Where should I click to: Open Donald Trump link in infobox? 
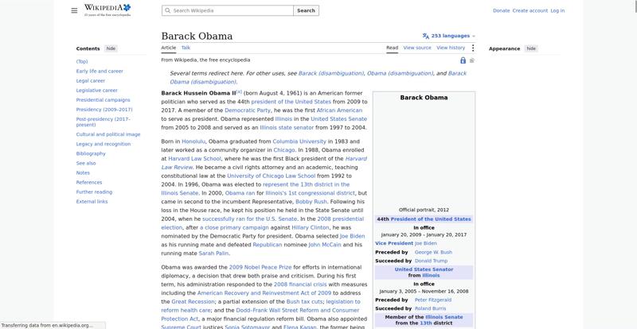click(x=431, y=261)
